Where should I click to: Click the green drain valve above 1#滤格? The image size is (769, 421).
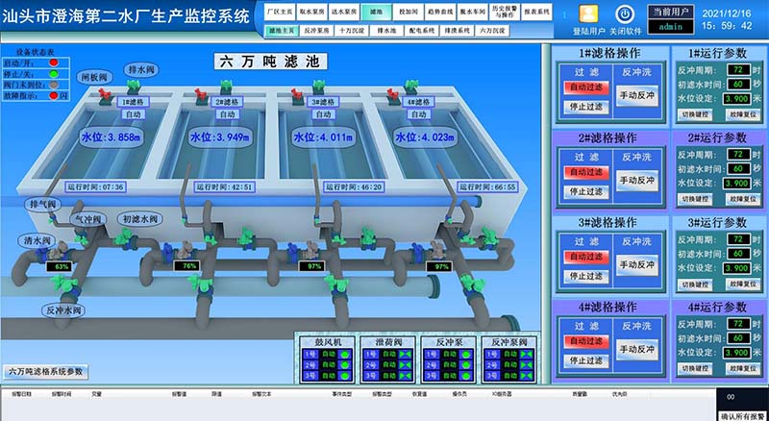coord(134,87)
